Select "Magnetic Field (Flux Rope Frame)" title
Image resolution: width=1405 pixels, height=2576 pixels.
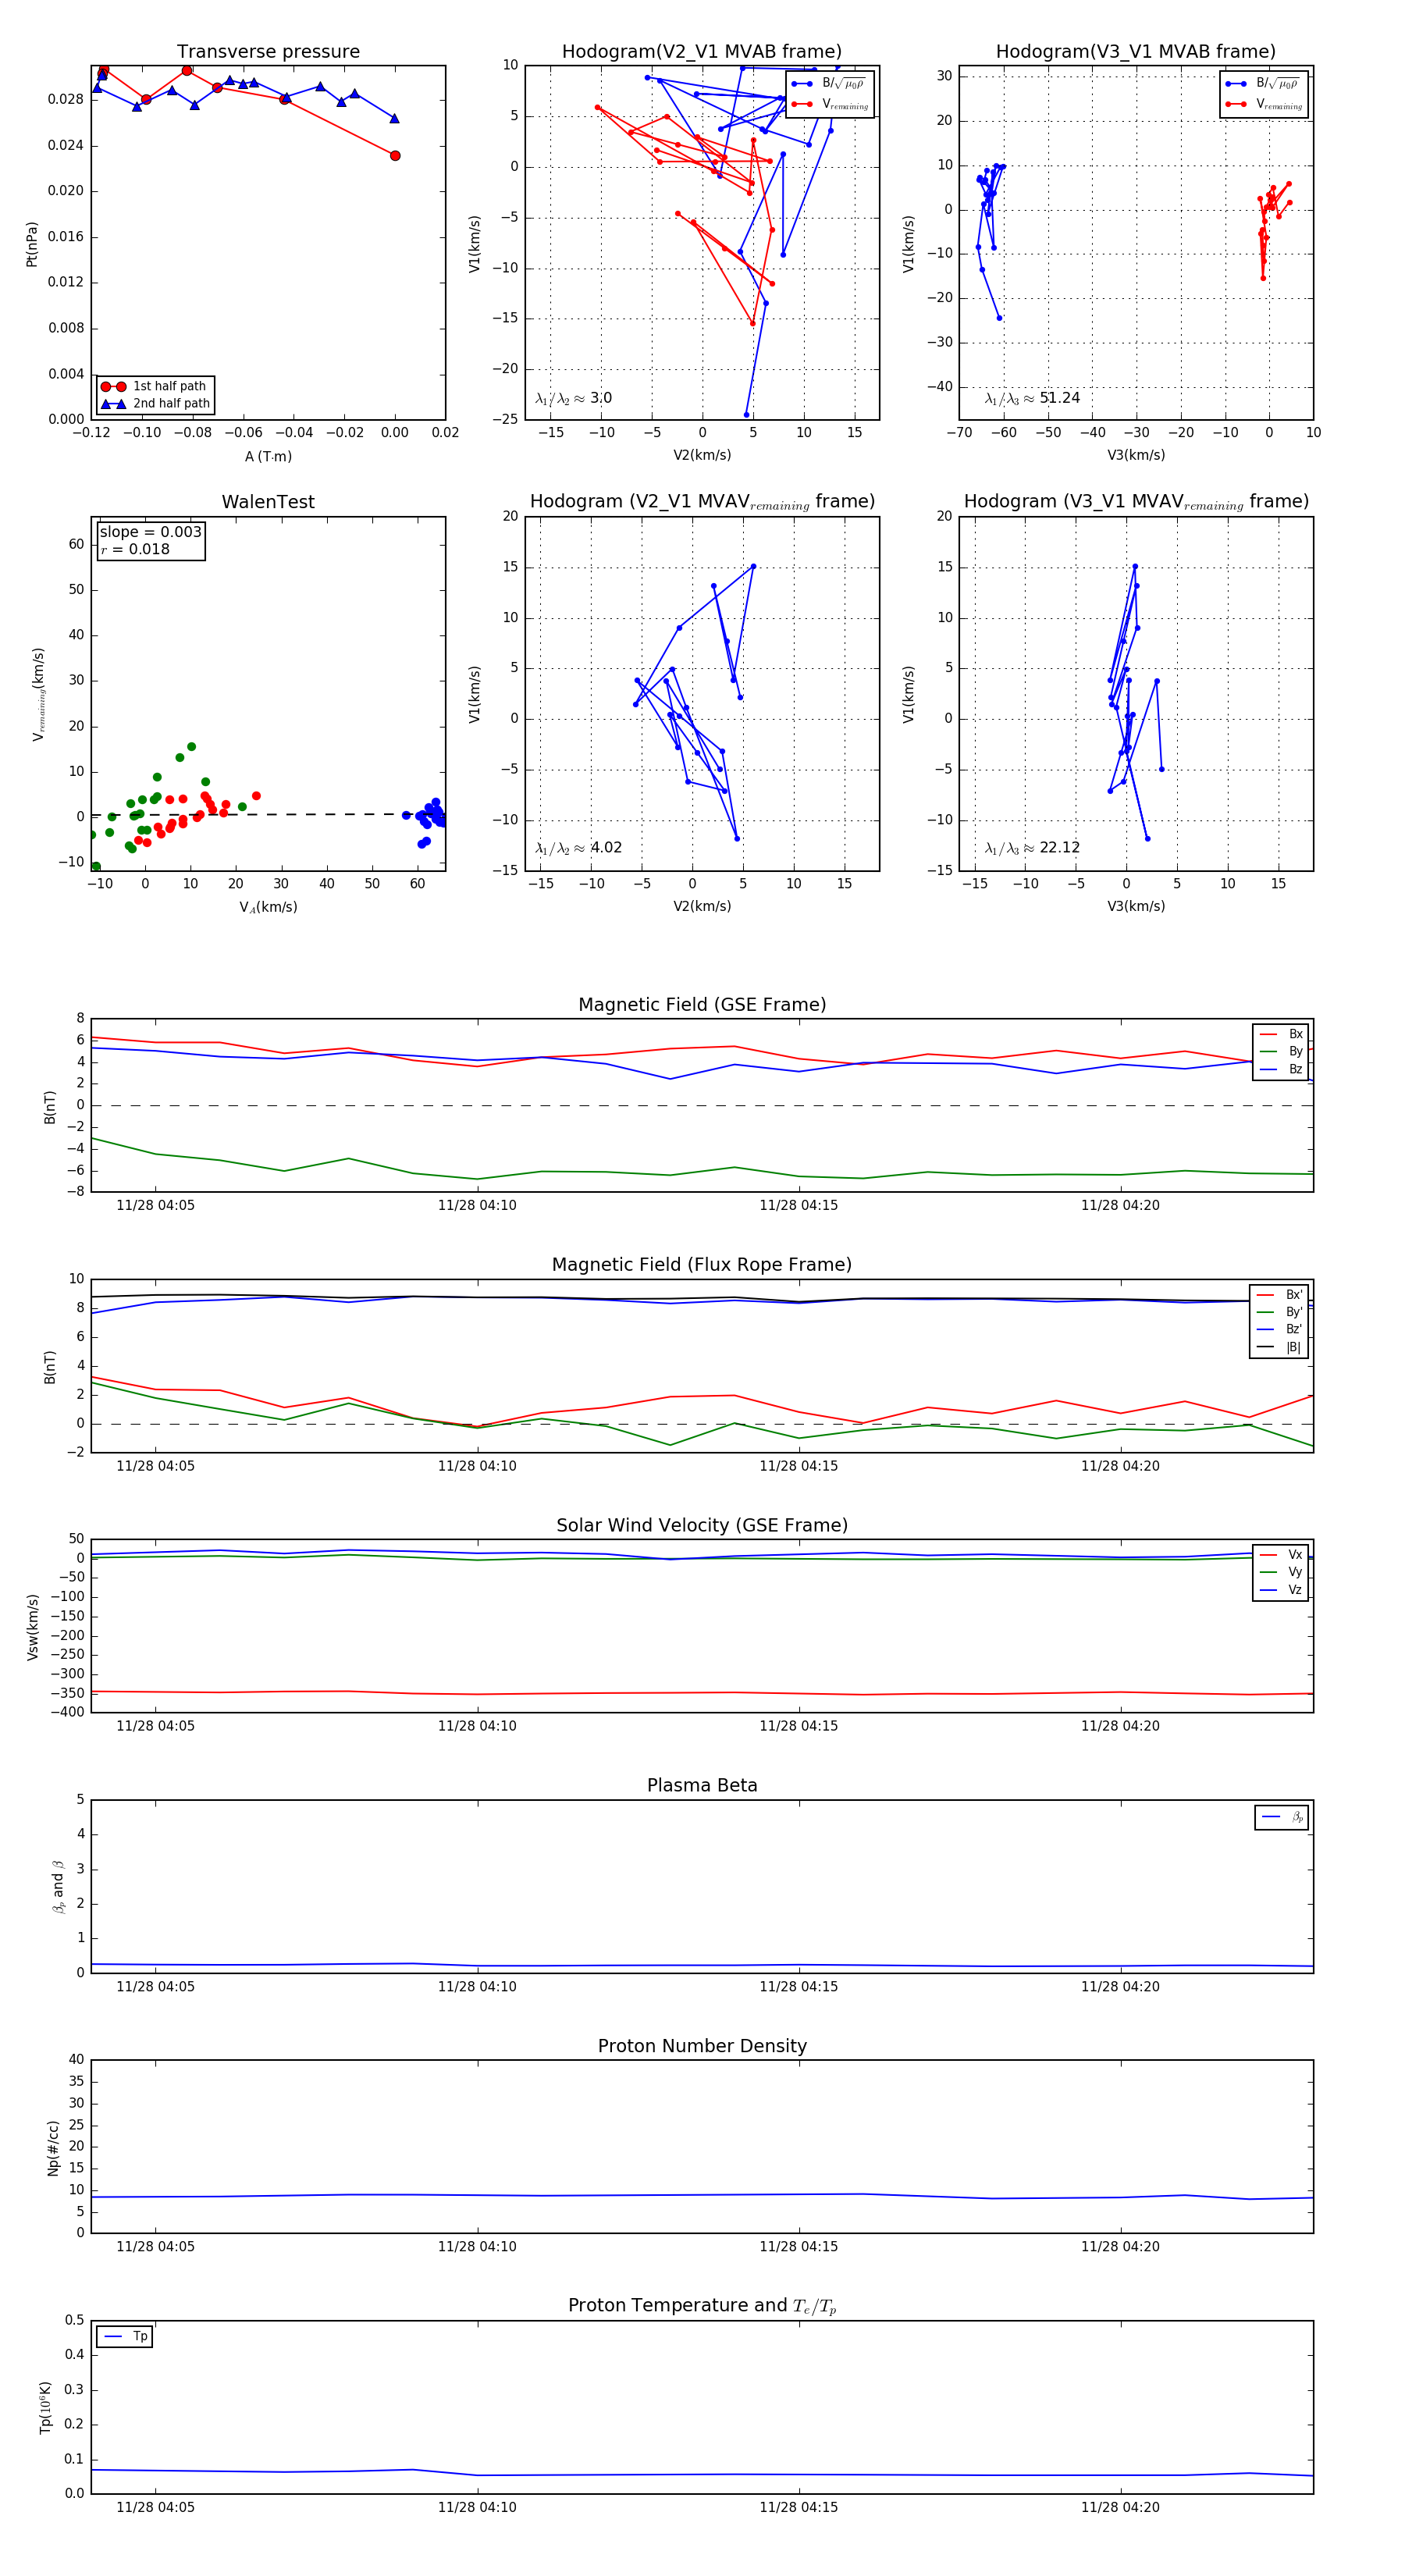pos(702,1265)
